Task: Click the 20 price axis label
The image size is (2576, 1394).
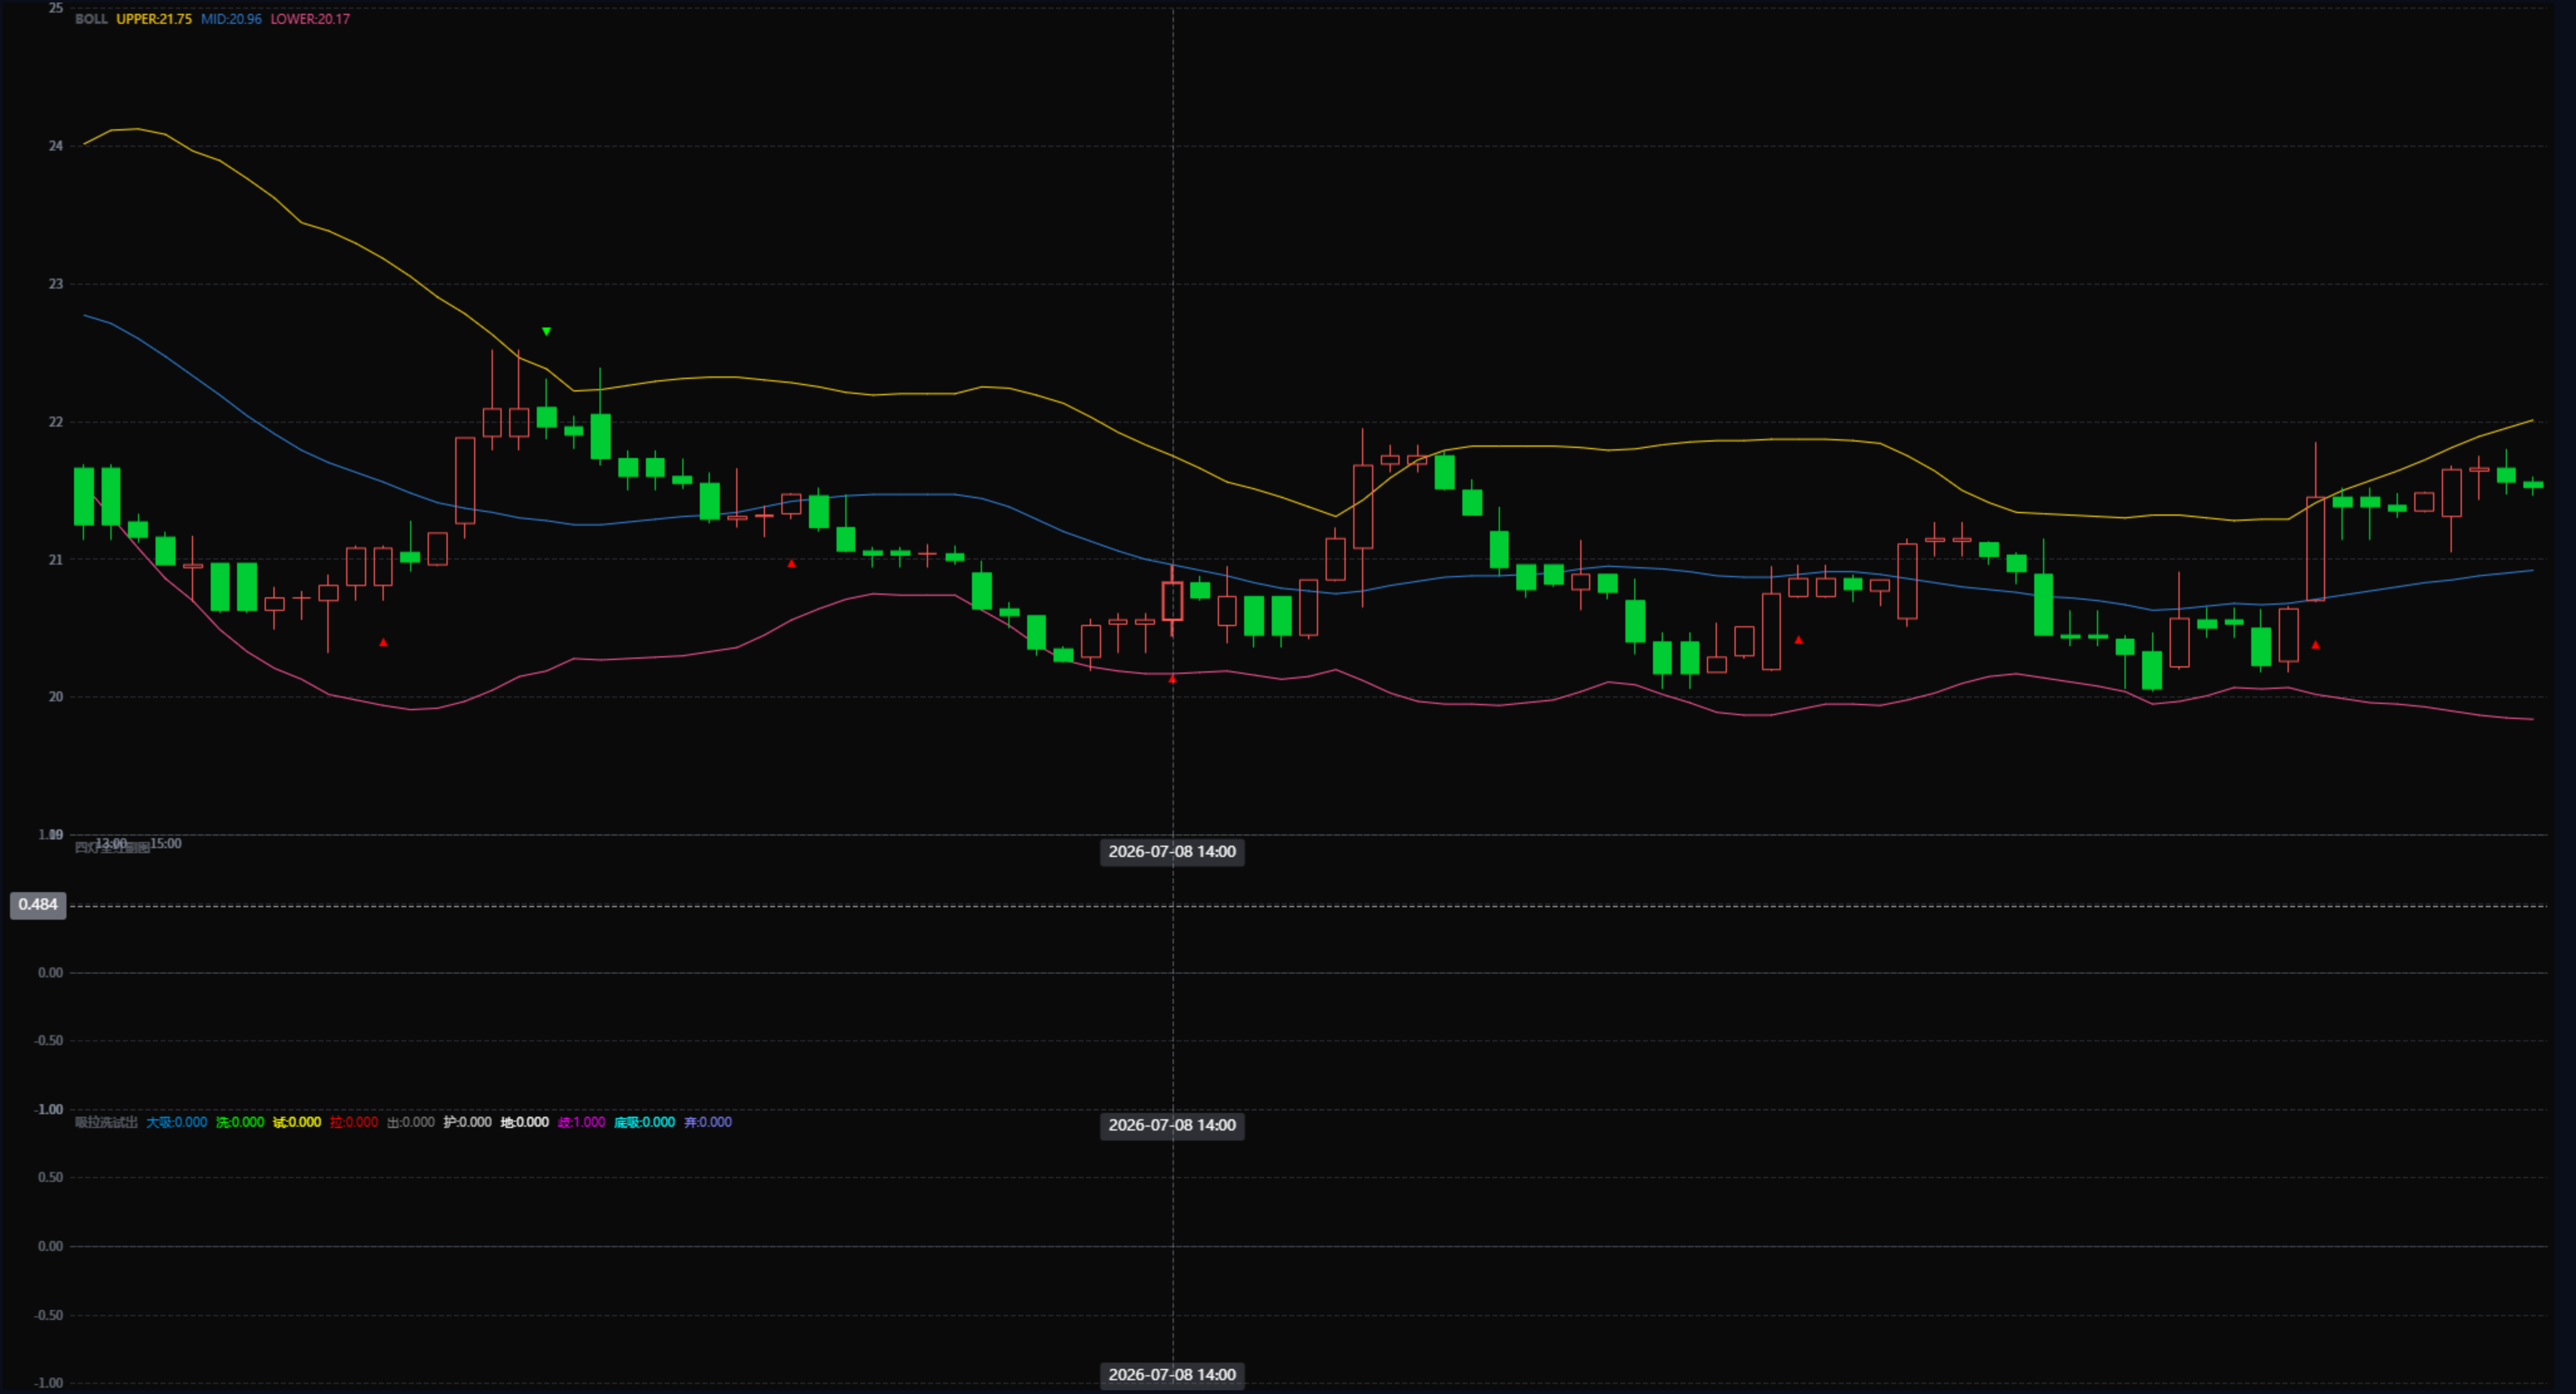Action: (x=56, y=696)
